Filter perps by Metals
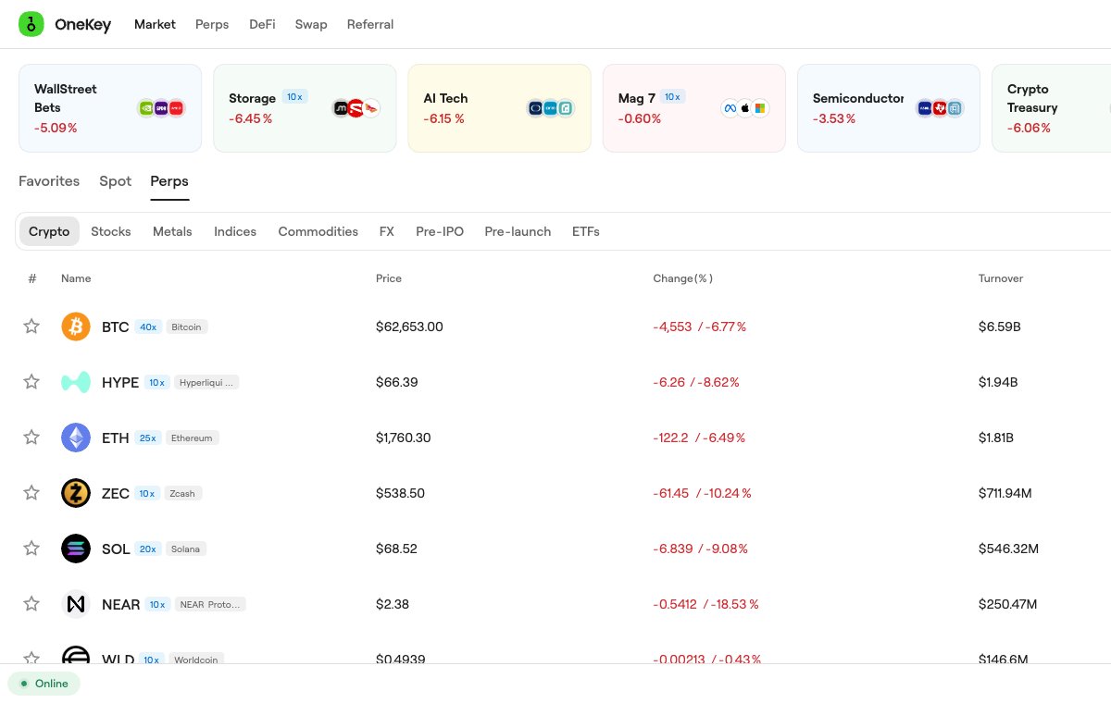The image size is (1111, 703). click(172, 231)
